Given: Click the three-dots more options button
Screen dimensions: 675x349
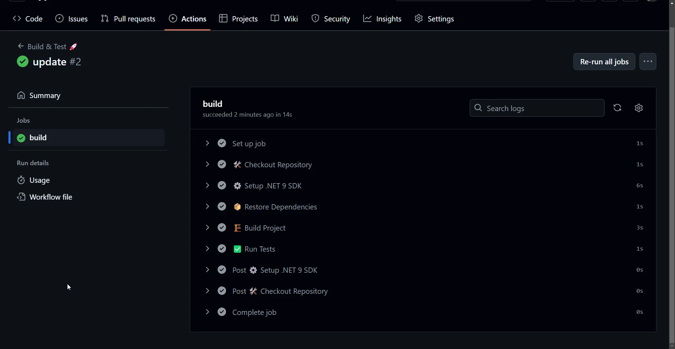Looking at the screenshot, I should coord(648,62).
